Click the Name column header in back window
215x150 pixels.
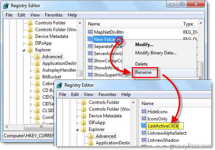click(134, 24)
